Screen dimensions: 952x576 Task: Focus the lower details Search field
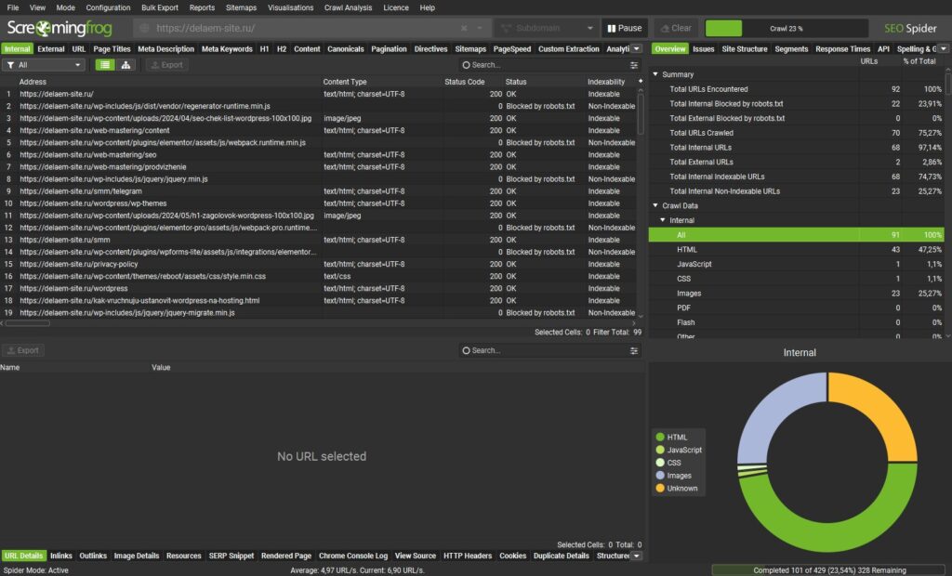[543, 351]
